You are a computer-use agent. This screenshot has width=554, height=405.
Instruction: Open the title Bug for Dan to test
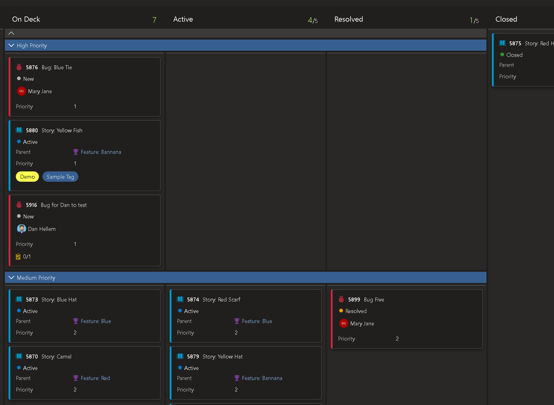tap(64, 205)
